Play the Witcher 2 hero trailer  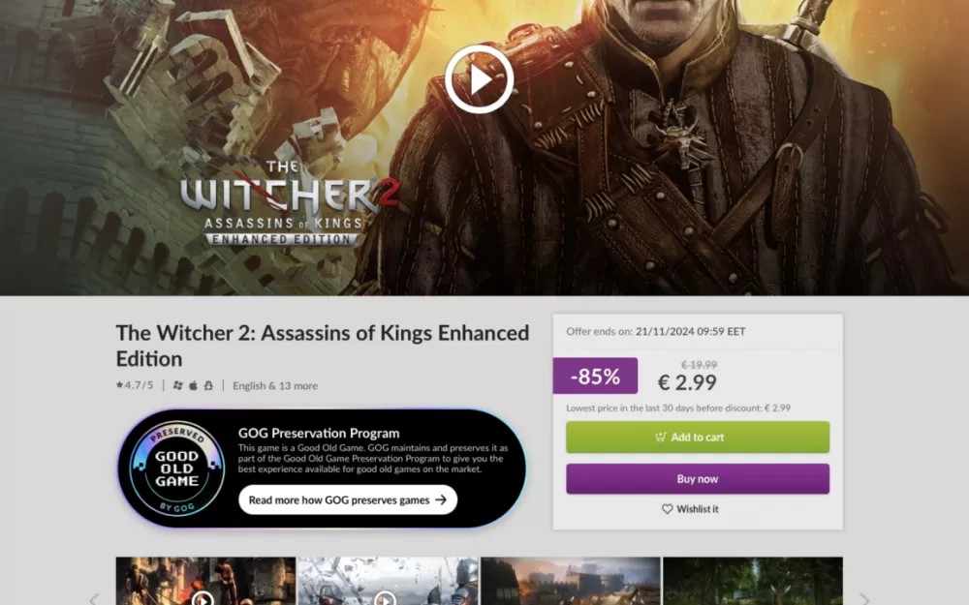click(x=479, y=79)
